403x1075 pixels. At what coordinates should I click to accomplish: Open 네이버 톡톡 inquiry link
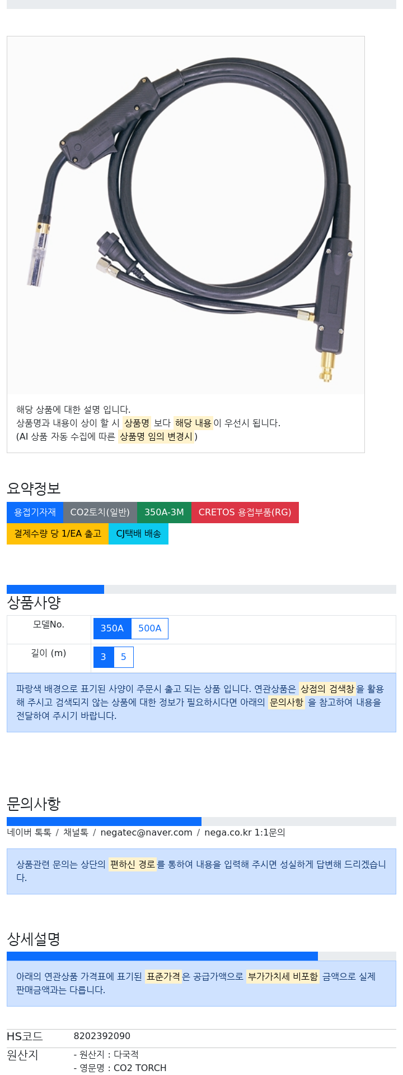tap(29, 833)
